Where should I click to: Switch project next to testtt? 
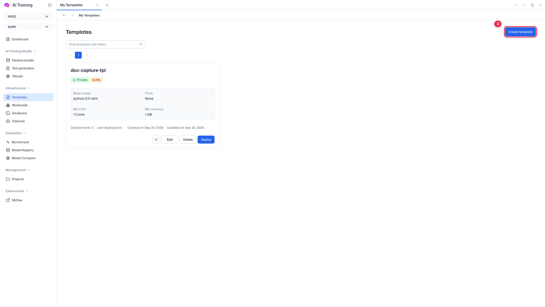pos(47,27)
